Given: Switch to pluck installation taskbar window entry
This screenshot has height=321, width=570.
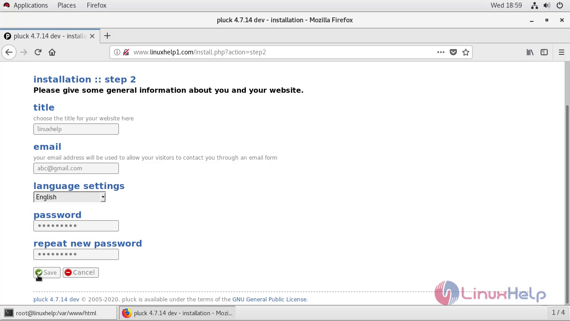Looking at the screenshot, I should (x=177, y=313).
